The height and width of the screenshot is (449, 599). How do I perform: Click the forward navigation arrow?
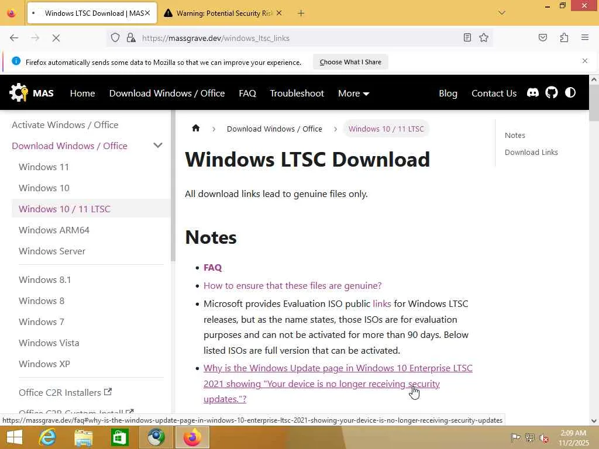35,38
